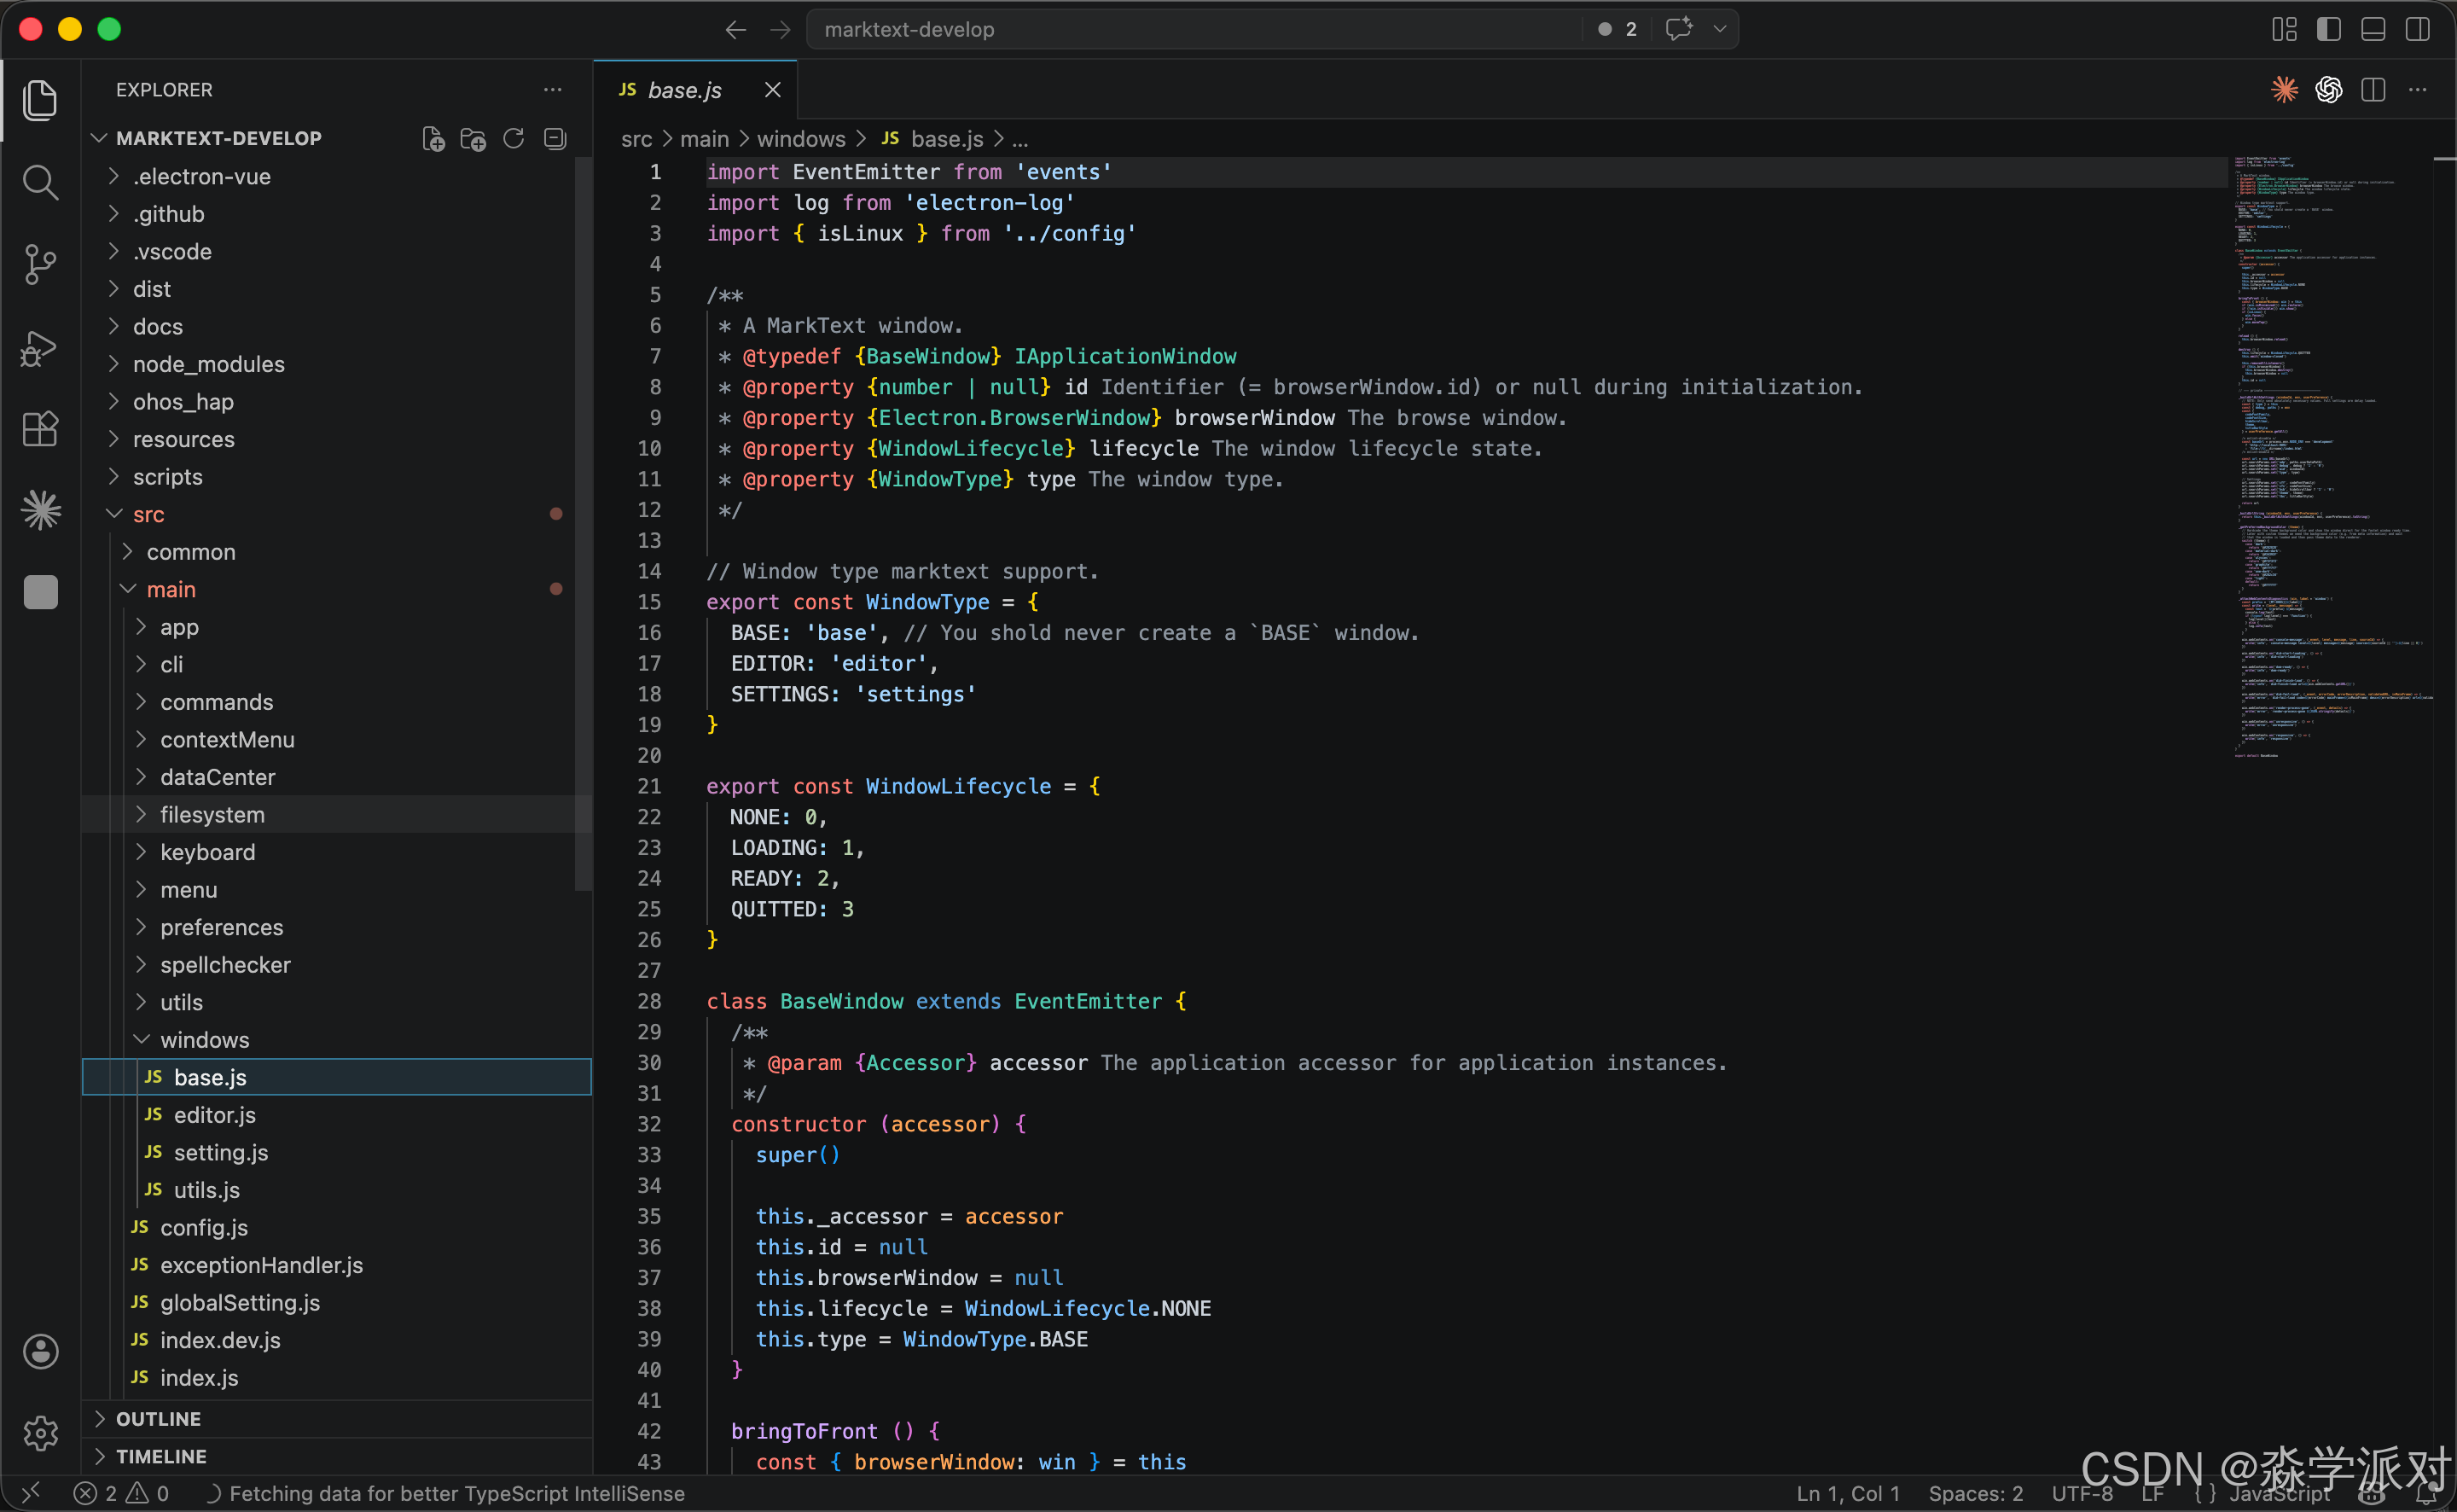Open the Accounts menu icon

[x=40, y=1351]
